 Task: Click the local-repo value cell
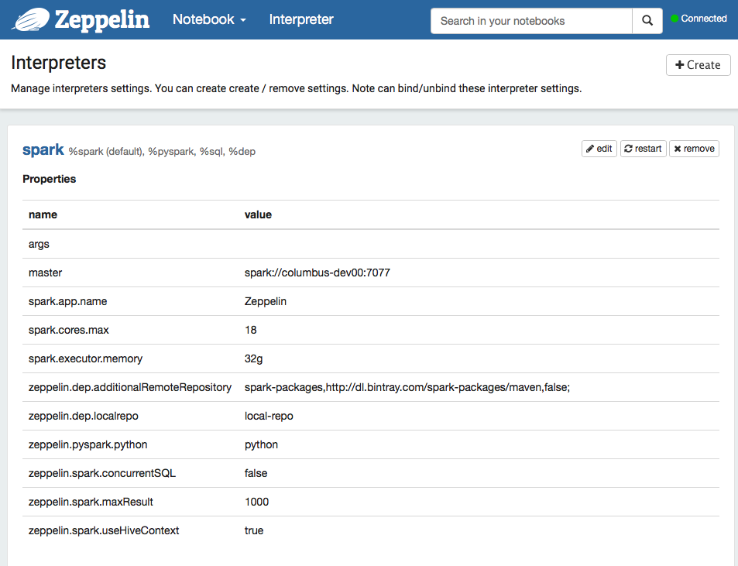pyautogui.click(x=269, y=416)
